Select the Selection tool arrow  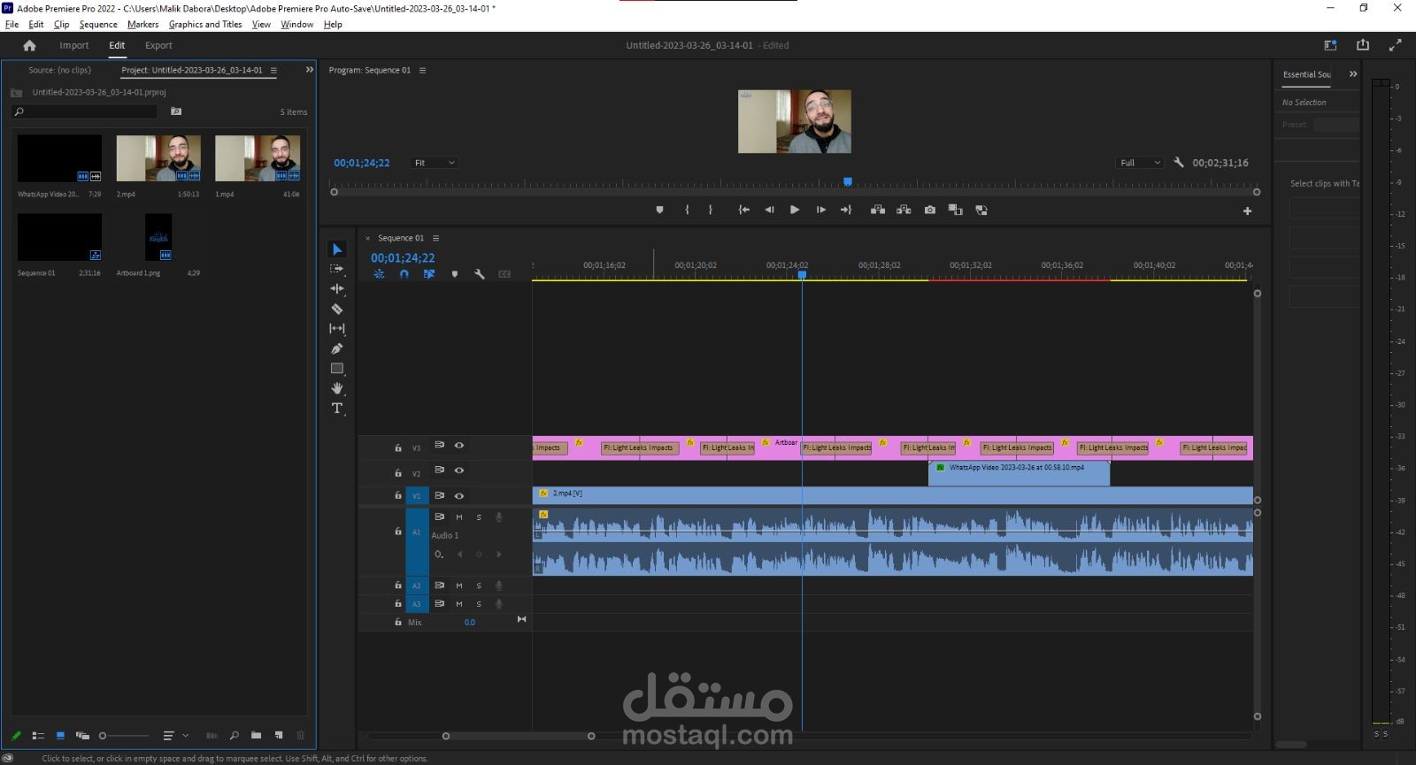click(x=337, y=249)
